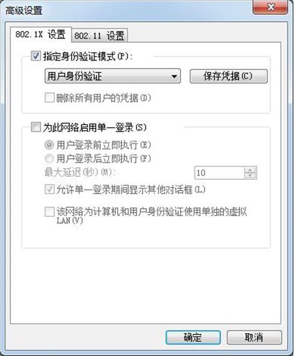Image resolution: width=294 pixels, height=356 pixels.
Task: Toggle 允许单一登录期间显示其他对话框 checkbox
Action: (50, 190)
